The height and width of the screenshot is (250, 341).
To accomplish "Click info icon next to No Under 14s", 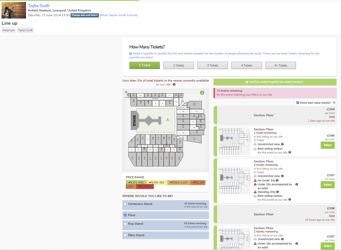I will [x=277, y=180].
